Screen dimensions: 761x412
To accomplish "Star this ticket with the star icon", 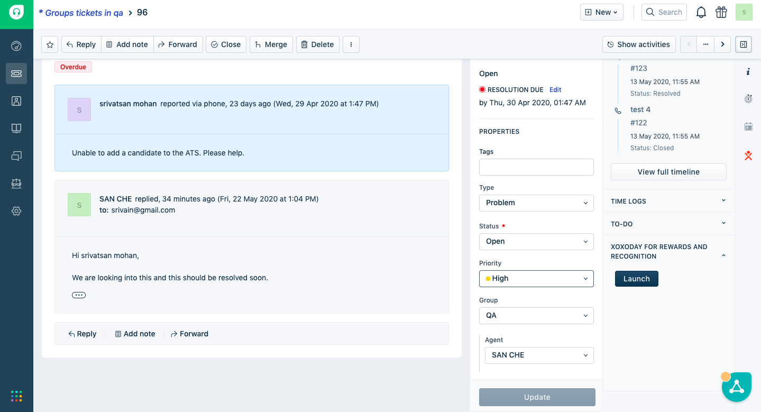I will click(x=50, y=44).
